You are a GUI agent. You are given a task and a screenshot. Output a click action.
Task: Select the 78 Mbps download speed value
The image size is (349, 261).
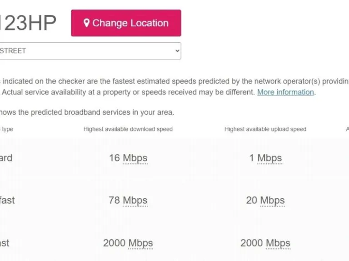(x=128, y=200)
